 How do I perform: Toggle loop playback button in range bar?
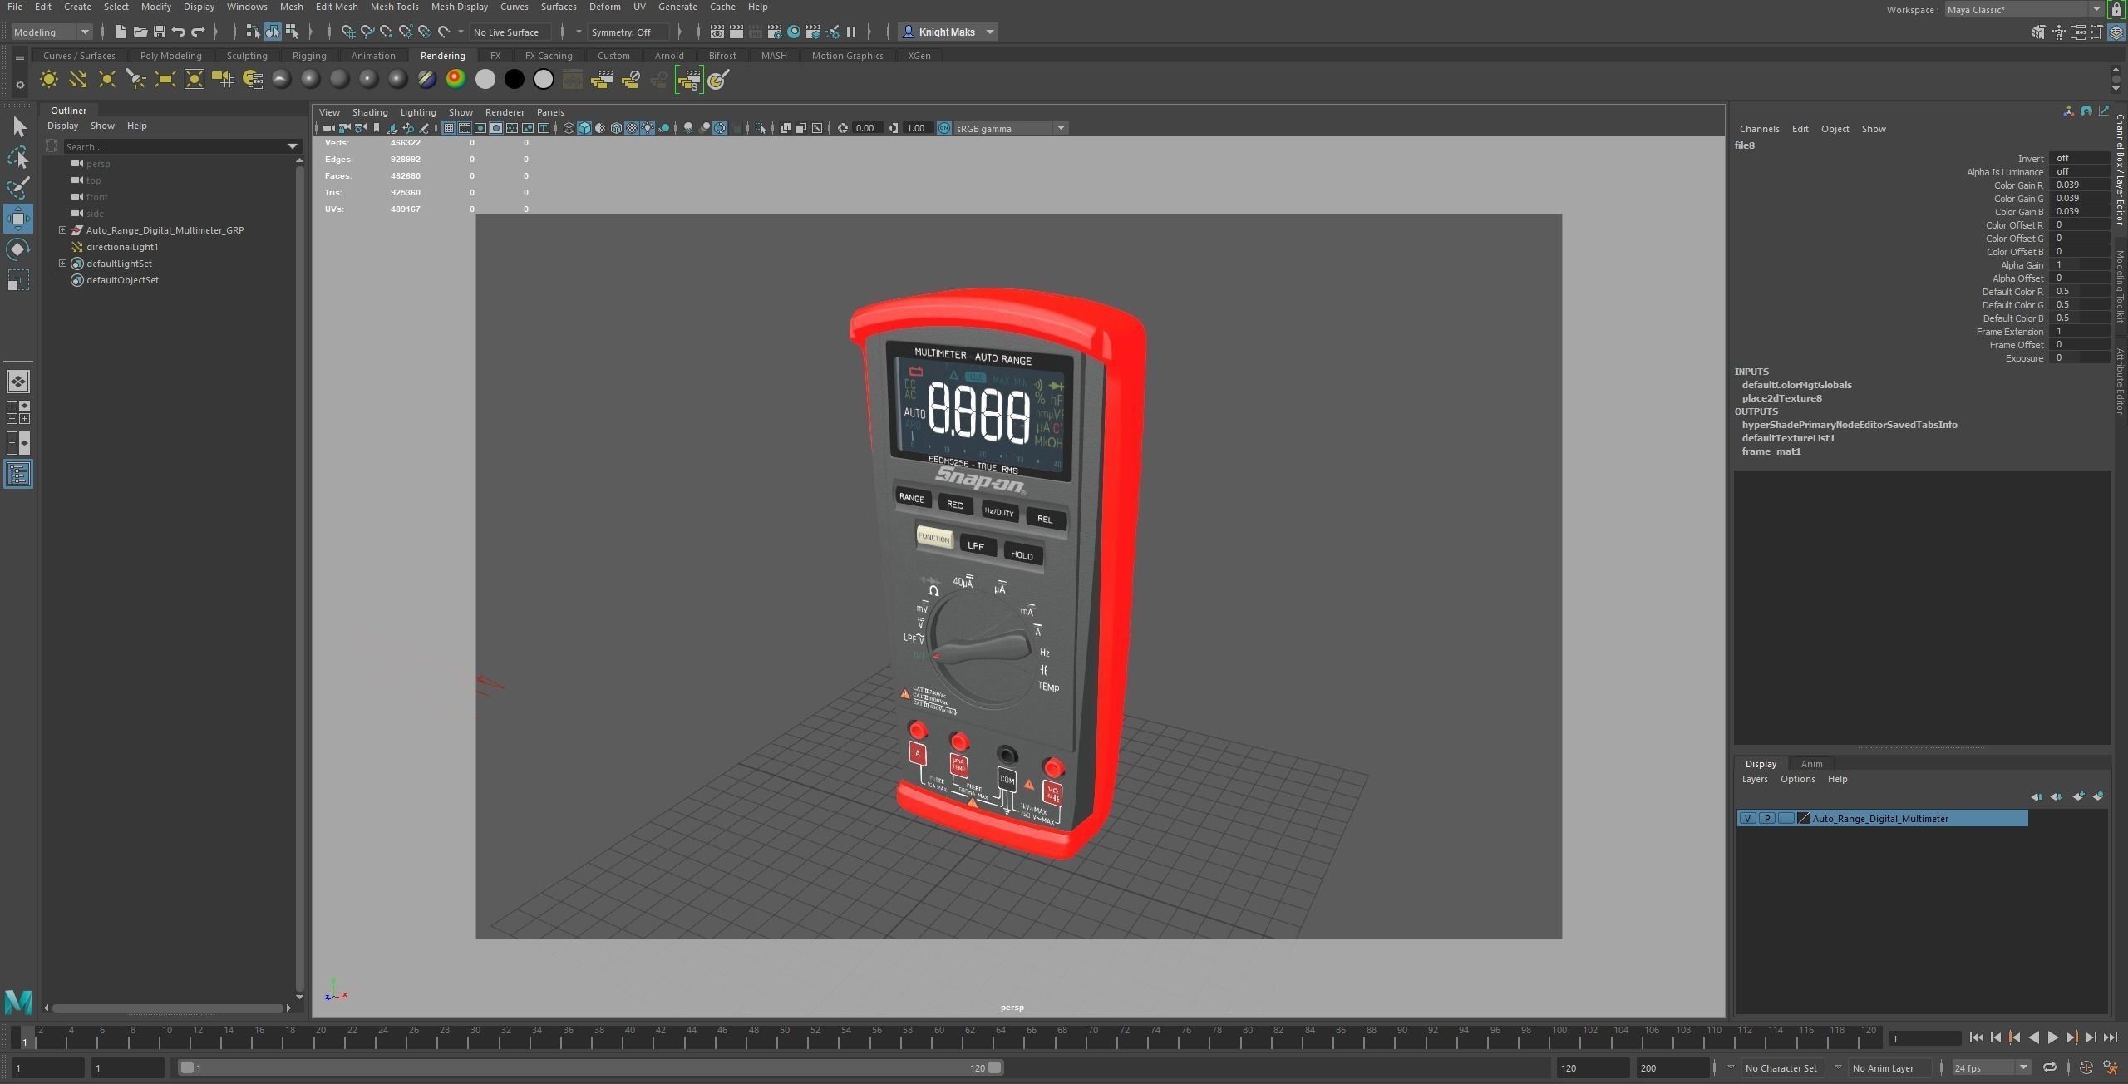(x=2050, y=1067)
